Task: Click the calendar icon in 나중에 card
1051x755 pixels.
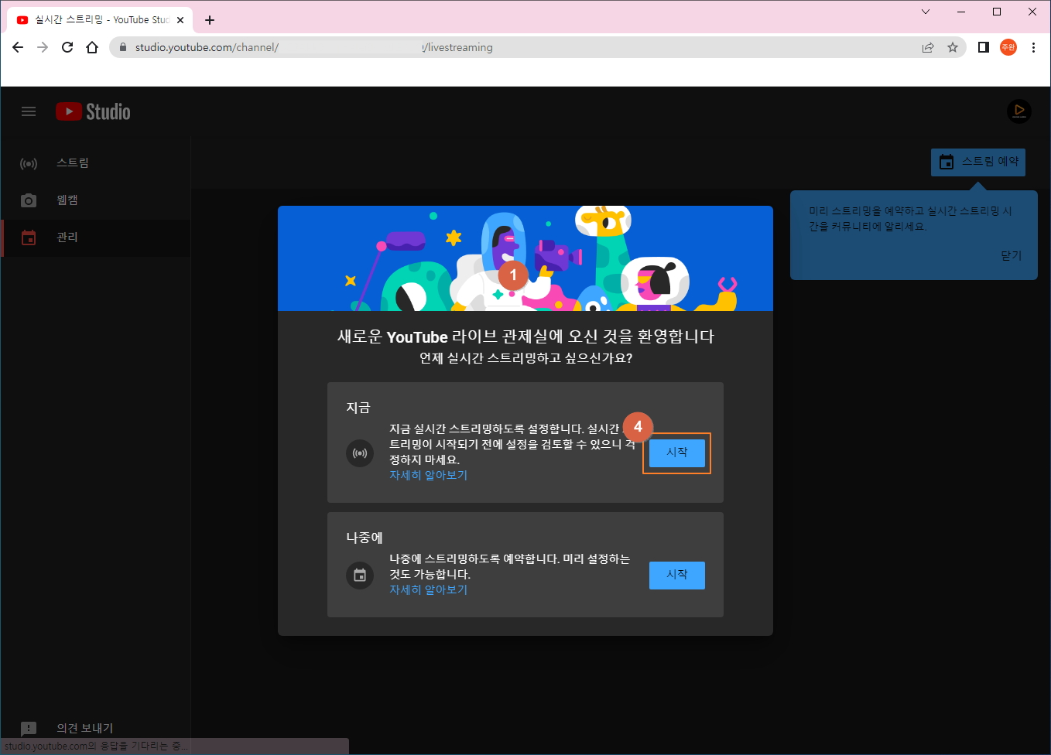Action: coord(360,576)
